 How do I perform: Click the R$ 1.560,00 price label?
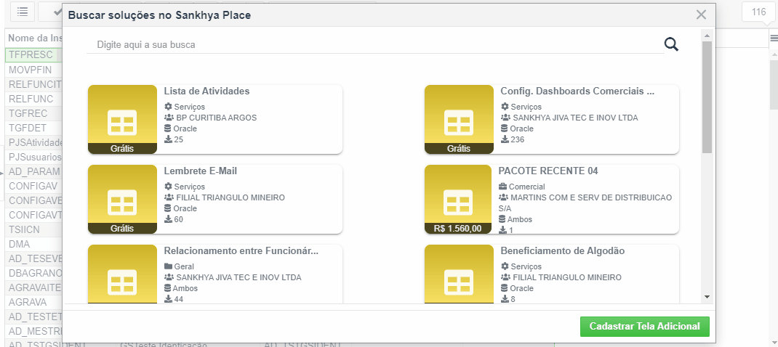click(x=459, y=229)
